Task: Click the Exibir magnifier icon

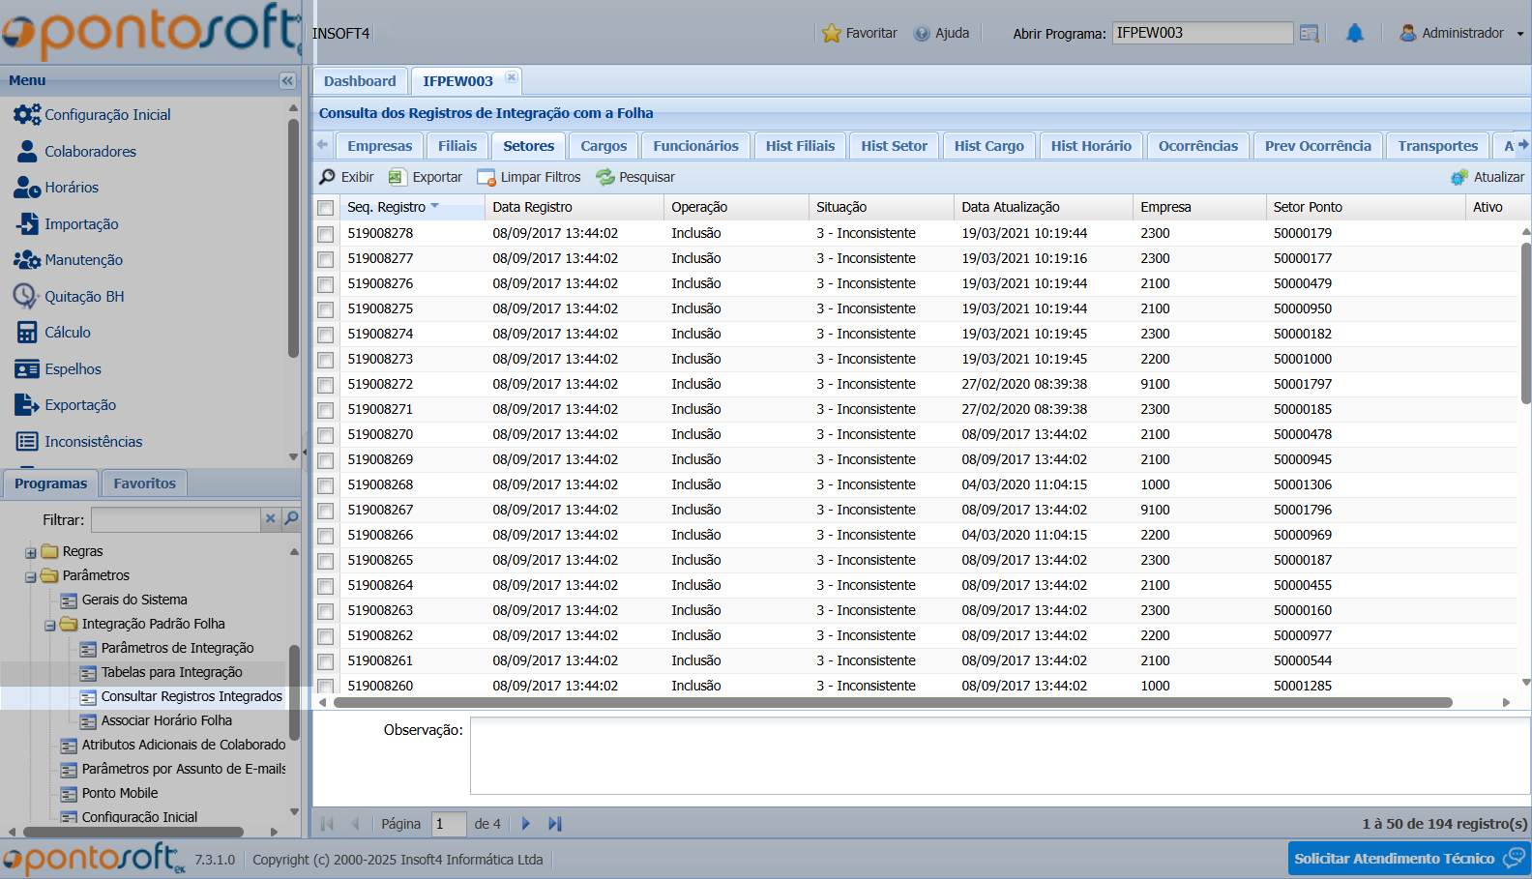Action: (328, 177)
